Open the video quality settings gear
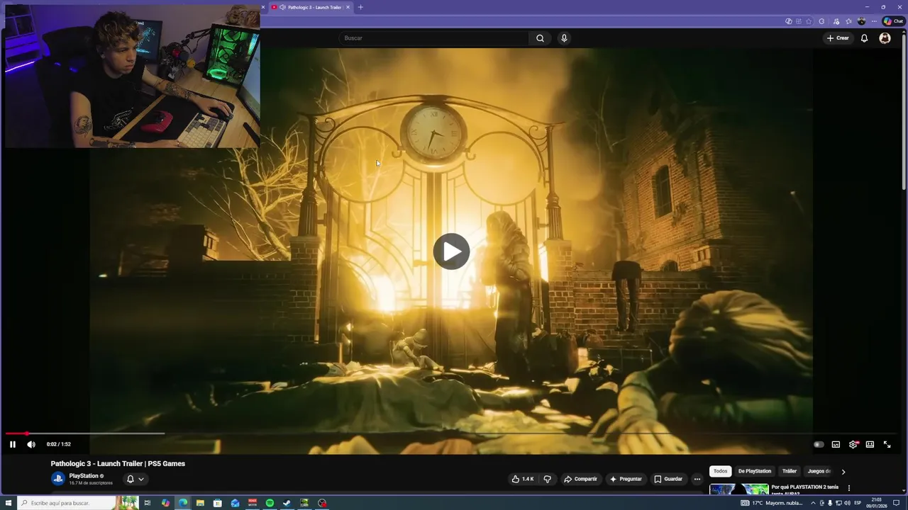Image resolution: width=908 pixels, height=510 pixels. (853, 444)
